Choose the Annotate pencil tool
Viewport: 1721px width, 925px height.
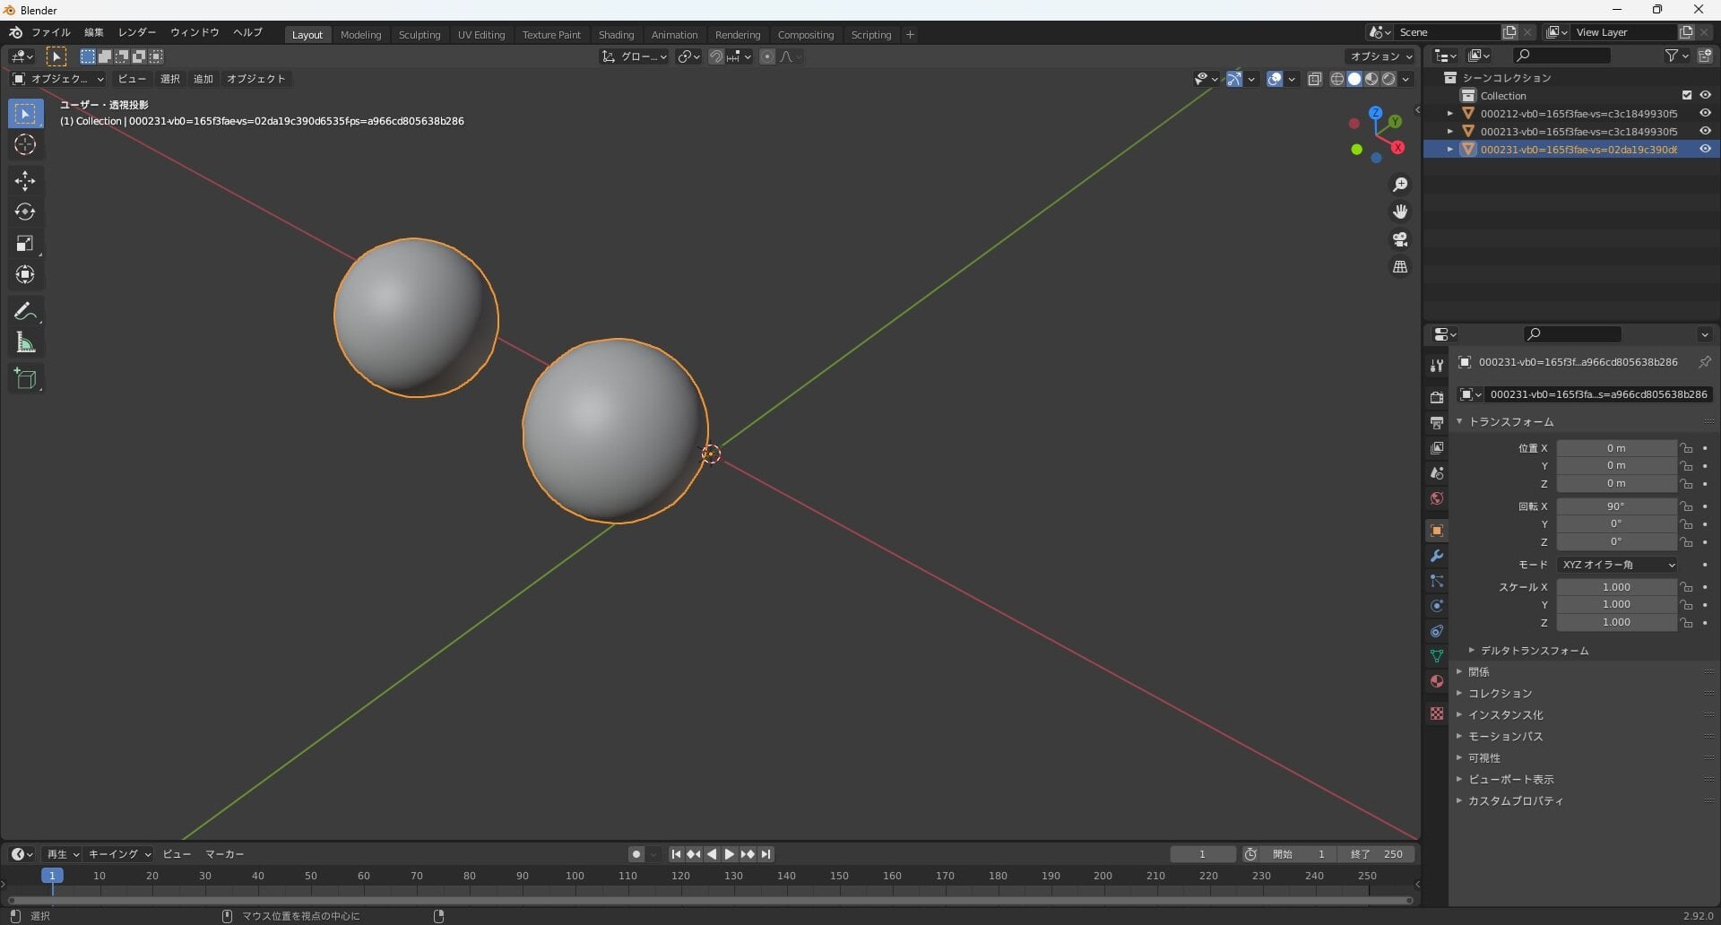click(25, 312)
